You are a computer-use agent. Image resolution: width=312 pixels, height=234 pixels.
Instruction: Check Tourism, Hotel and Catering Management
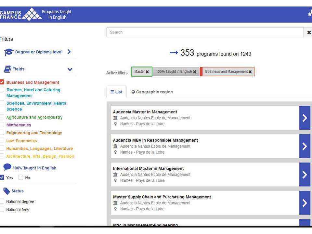(x=2, y=90)
